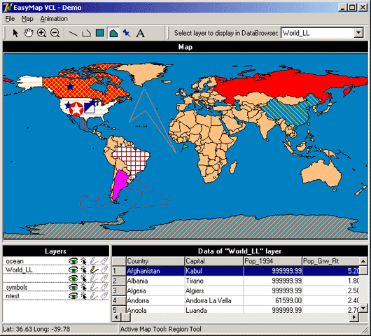Select row header number 2
This screenshot has width=371, height=336.
point(119,281)
